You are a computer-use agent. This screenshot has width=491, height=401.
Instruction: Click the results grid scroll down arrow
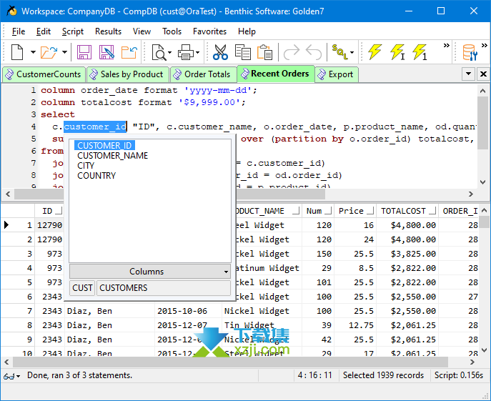484,350
